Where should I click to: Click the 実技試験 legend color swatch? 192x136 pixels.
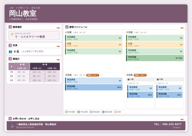pos(103,112)
